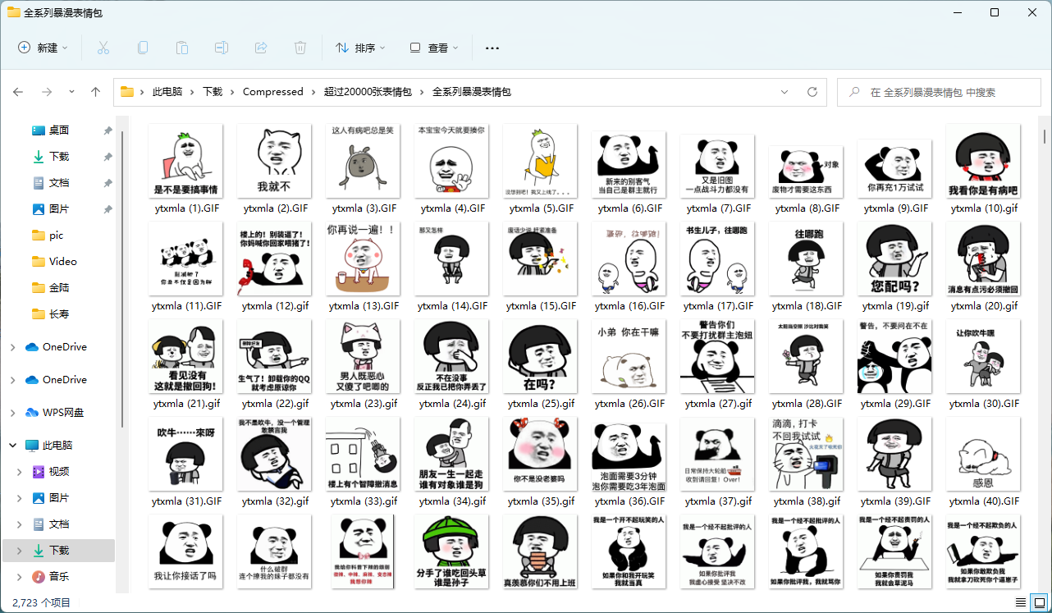Collapse the 此电脑 tree node

pyautogui.click(x=12, y=446)
